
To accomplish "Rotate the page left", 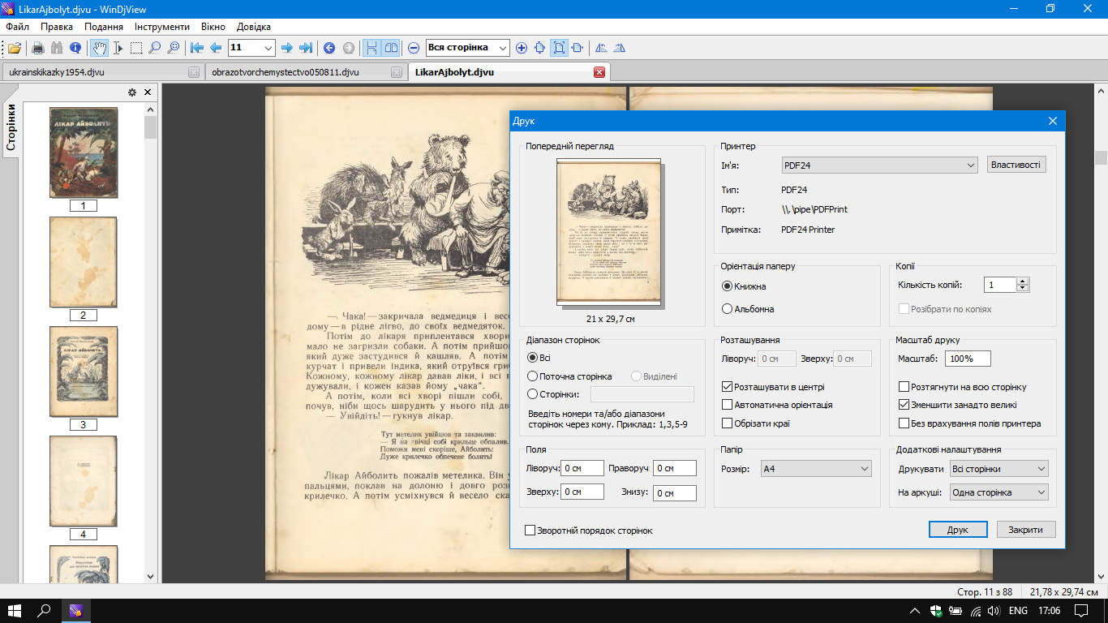I will 601,48.
